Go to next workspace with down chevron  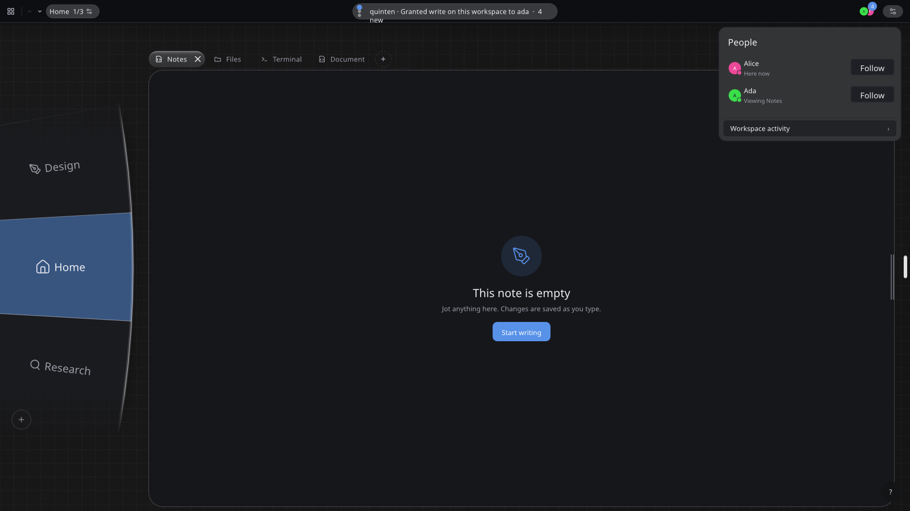tap(40, 11)
